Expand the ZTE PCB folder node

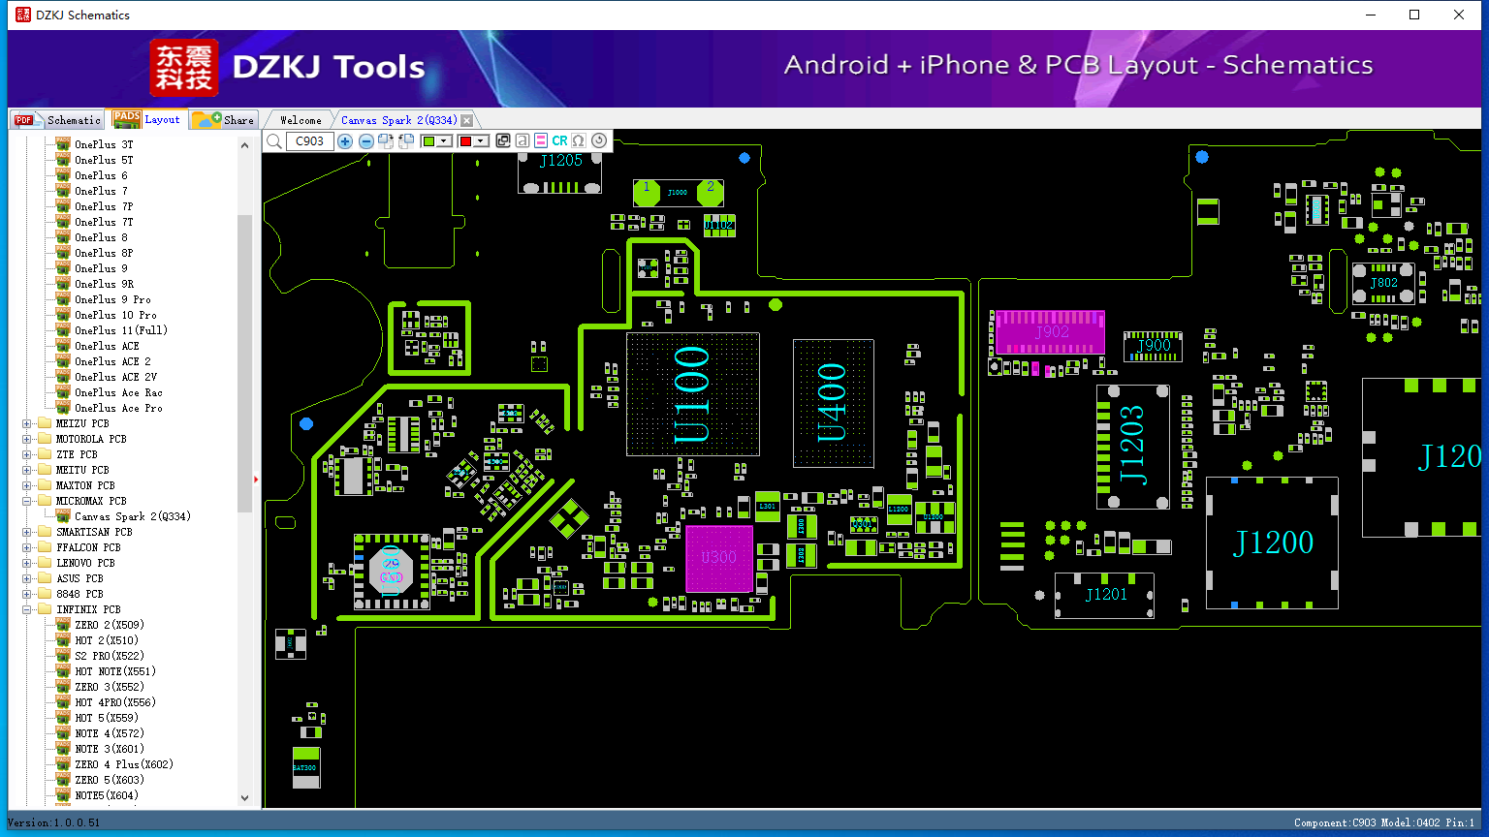click(x=27, y=454)
